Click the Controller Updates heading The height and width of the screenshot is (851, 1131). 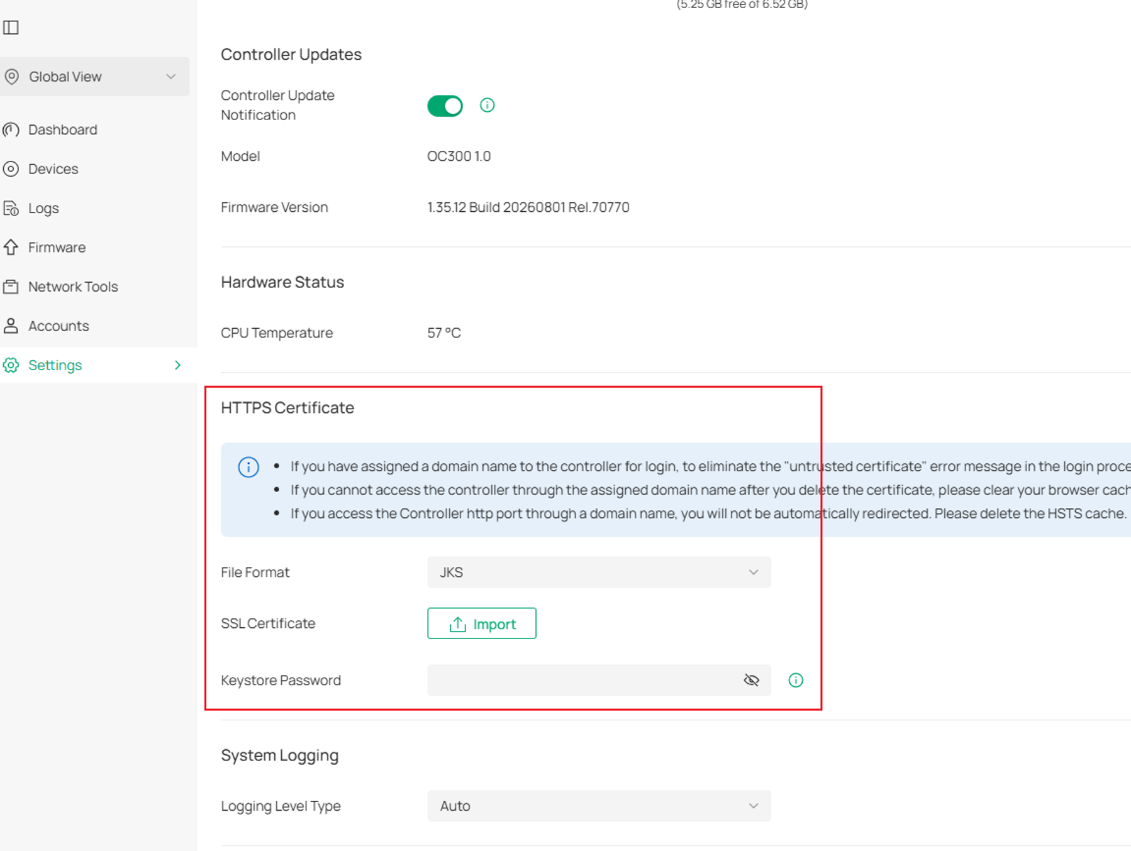tap(291, 55)
